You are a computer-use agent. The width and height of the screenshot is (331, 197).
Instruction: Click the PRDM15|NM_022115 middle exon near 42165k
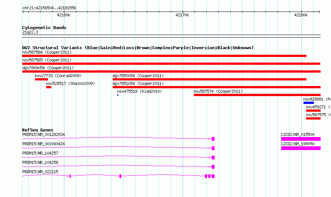point(120,176)
